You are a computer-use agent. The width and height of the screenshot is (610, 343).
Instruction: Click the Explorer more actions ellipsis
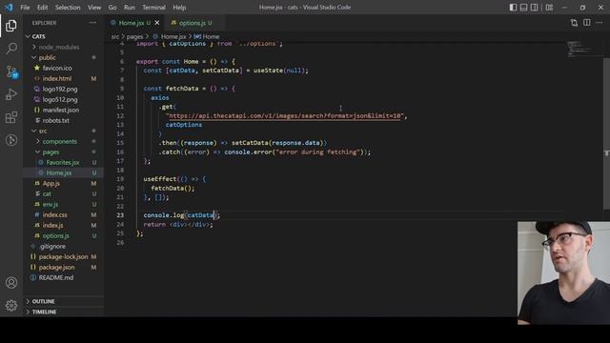[92, 23]
